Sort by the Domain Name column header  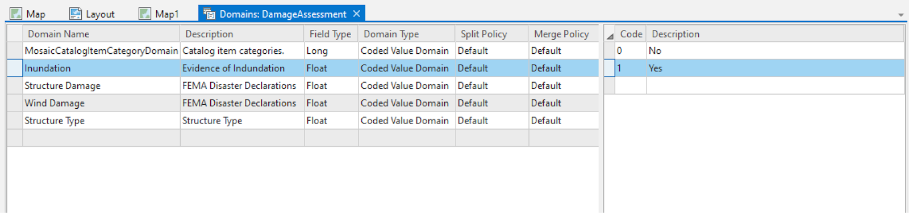(101, 34)
